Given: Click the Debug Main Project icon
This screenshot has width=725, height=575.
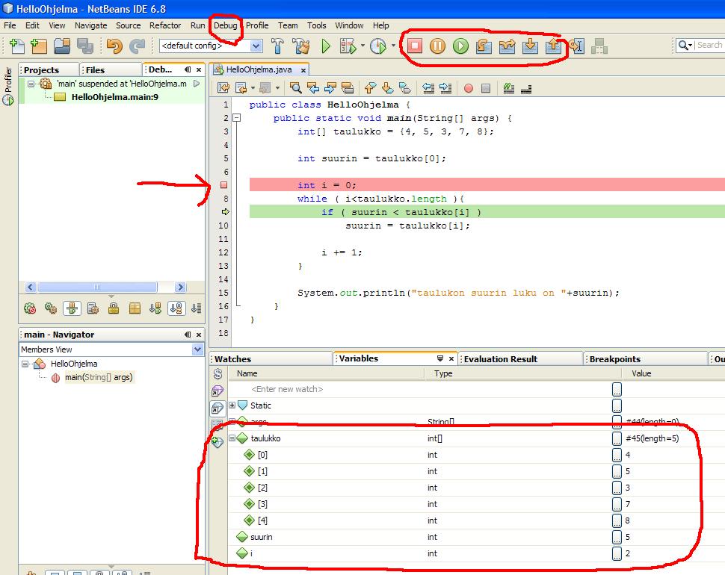Looking at the screenshot, I should click(x=348, y=46).
